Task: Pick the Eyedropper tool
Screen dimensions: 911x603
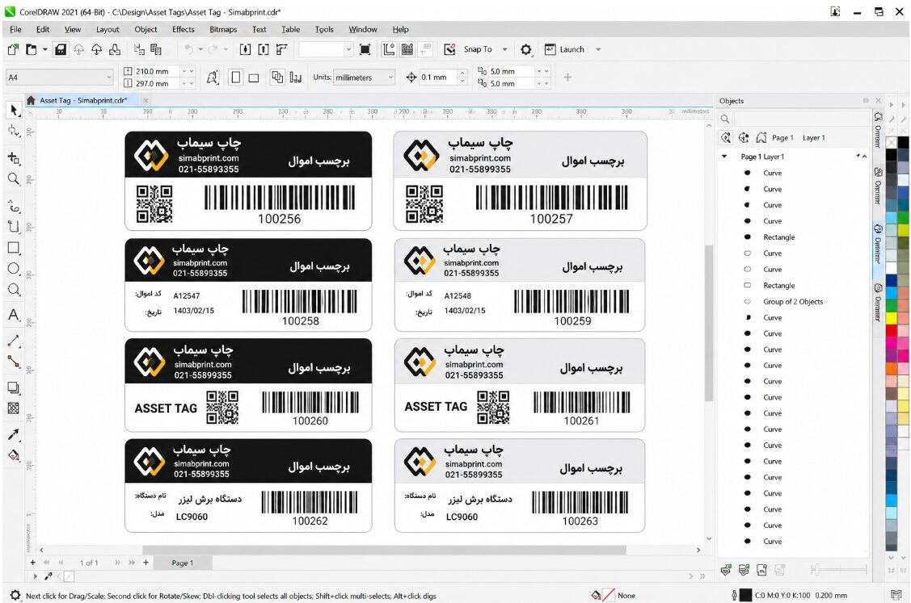Action: coord(14,435)
